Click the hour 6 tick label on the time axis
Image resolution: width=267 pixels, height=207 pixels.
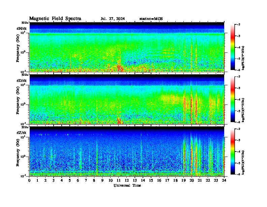[78, 181]
